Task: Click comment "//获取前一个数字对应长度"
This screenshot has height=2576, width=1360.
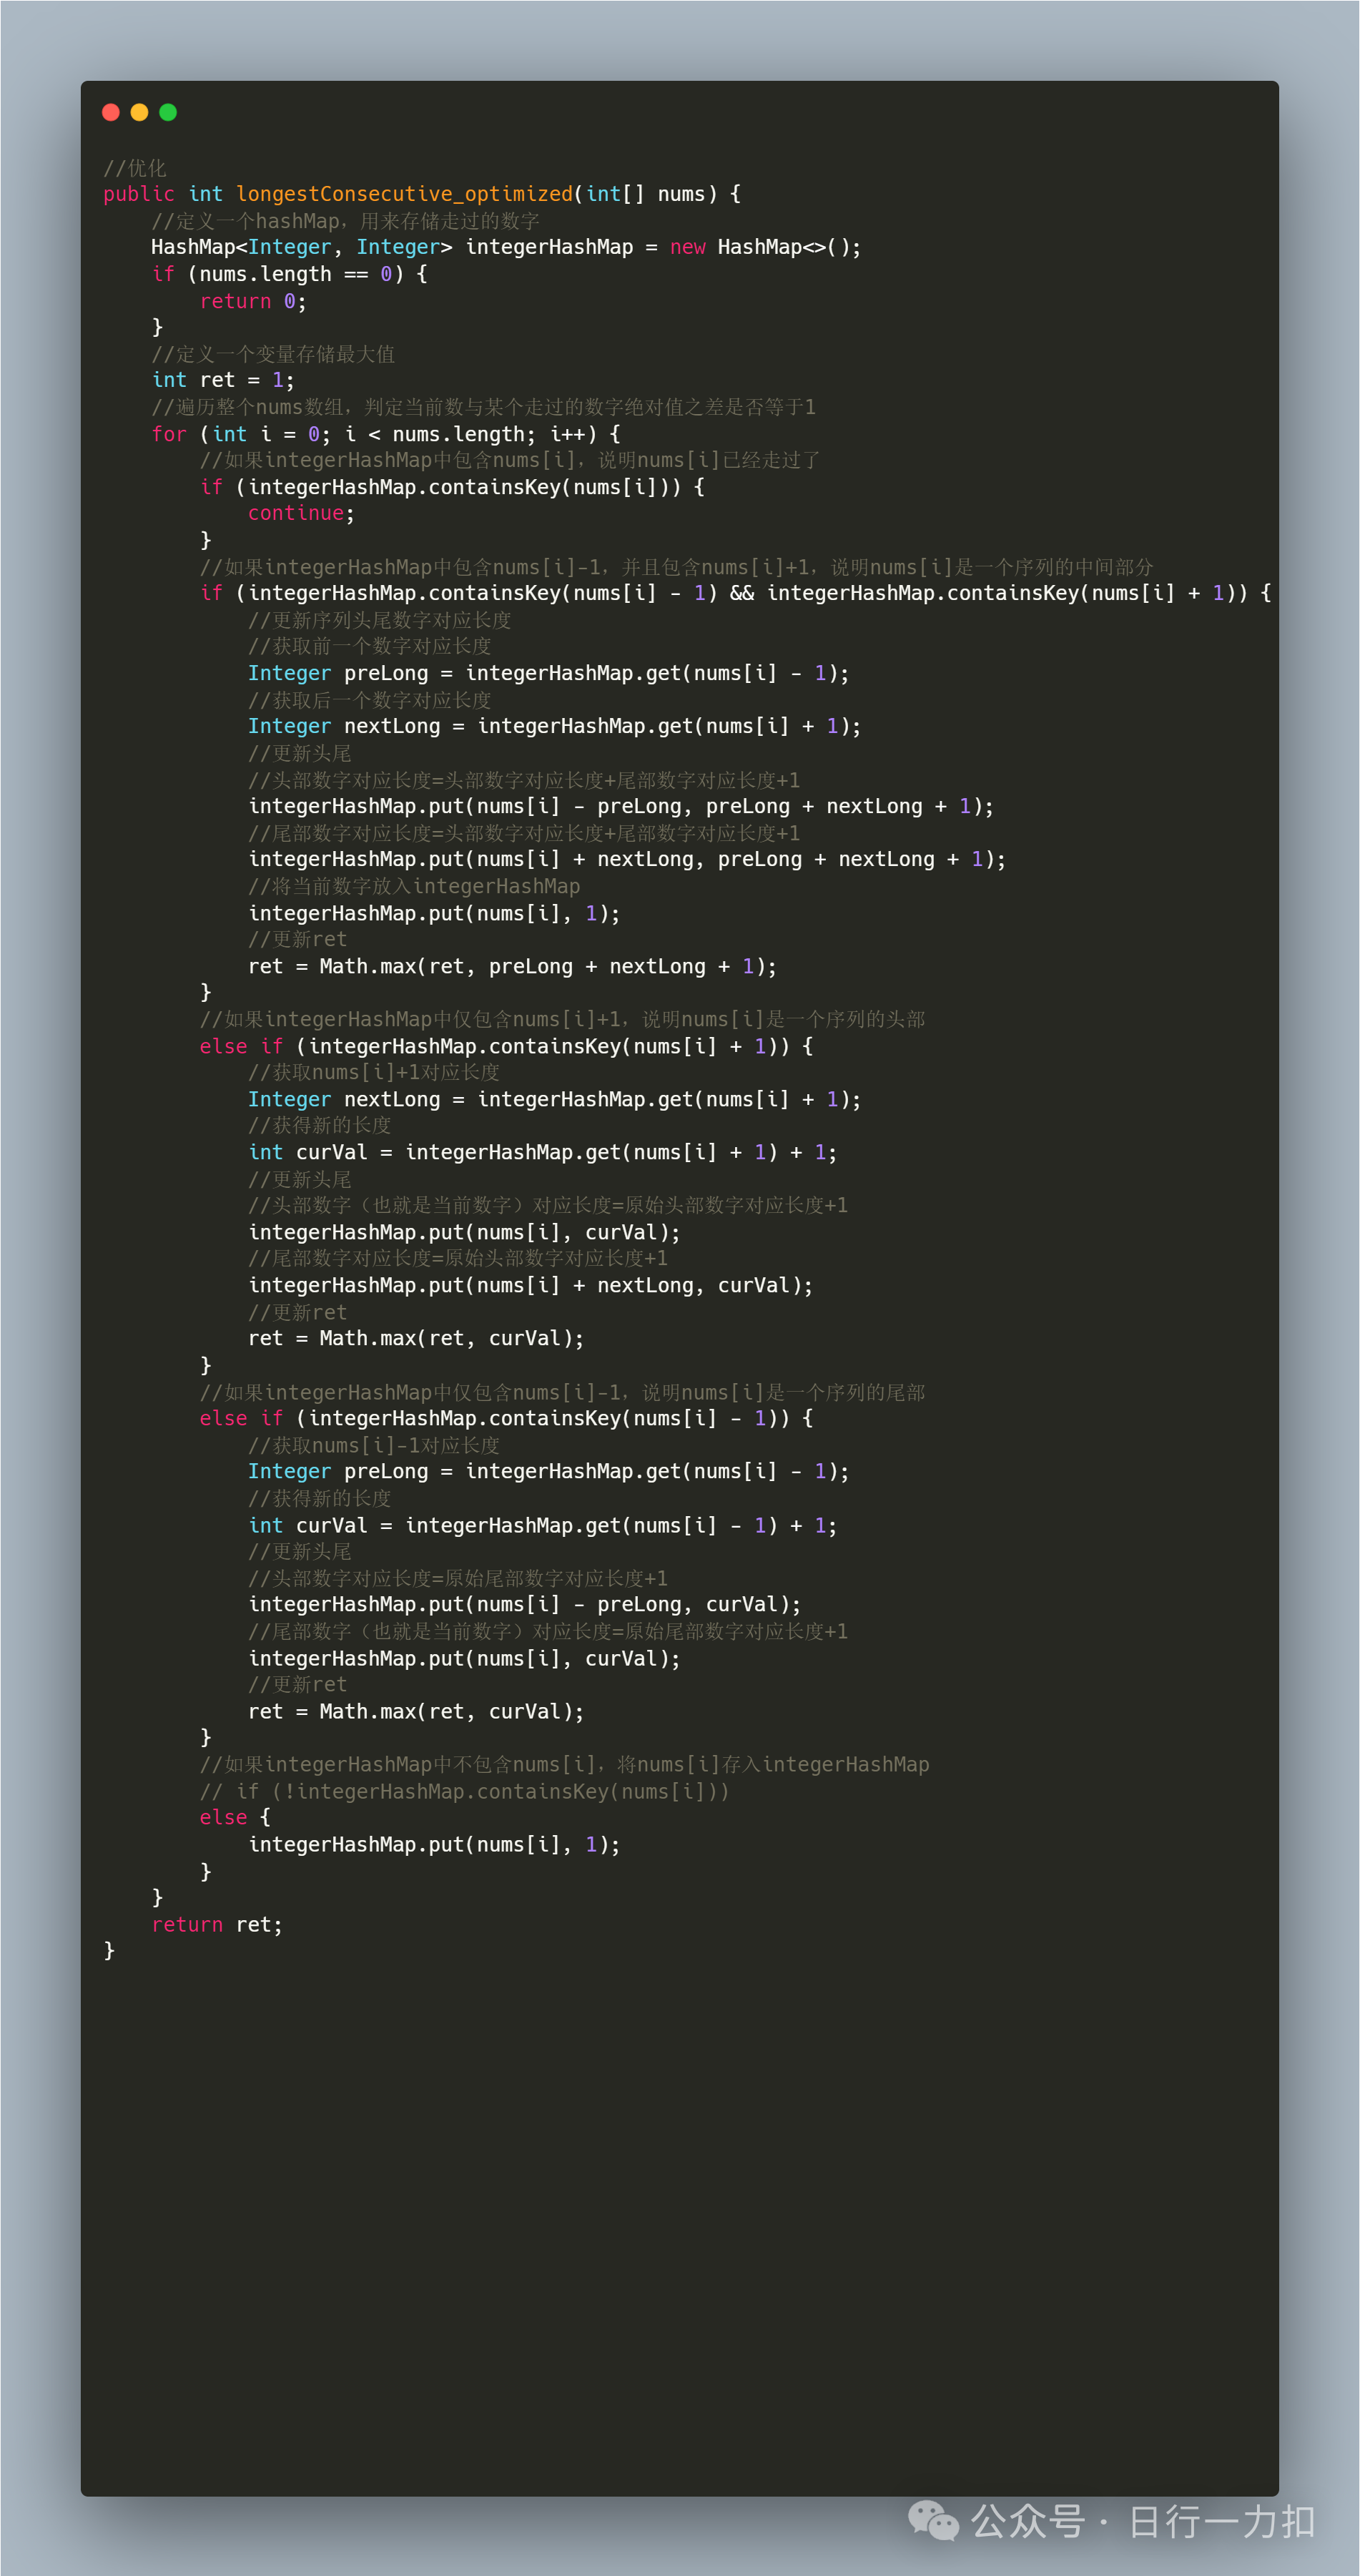Action: point(370,646)
